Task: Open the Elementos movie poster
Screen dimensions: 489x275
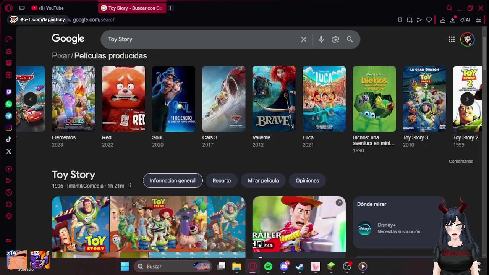Action: point(73,99)
